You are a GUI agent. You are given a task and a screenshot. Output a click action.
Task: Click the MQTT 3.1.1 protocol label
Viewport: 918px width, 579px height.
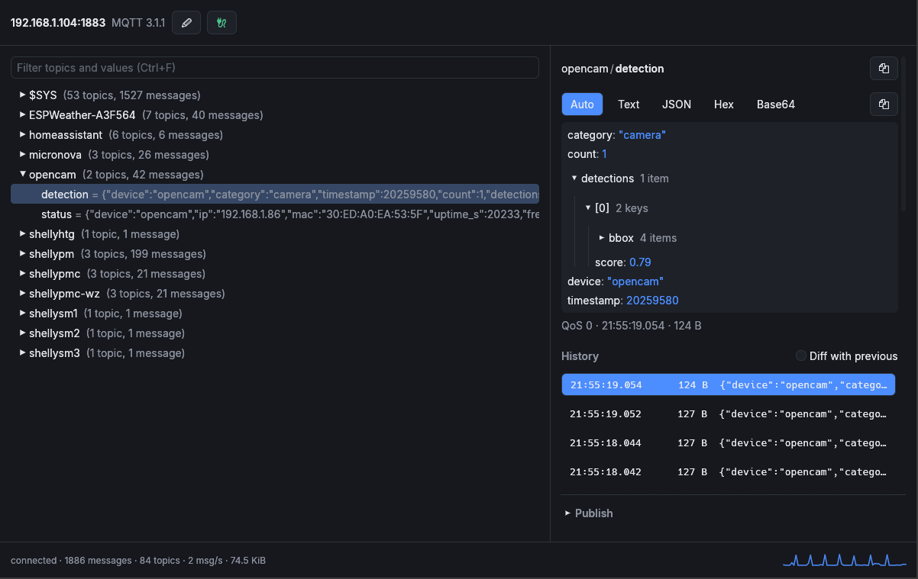(x=138, y=23)
